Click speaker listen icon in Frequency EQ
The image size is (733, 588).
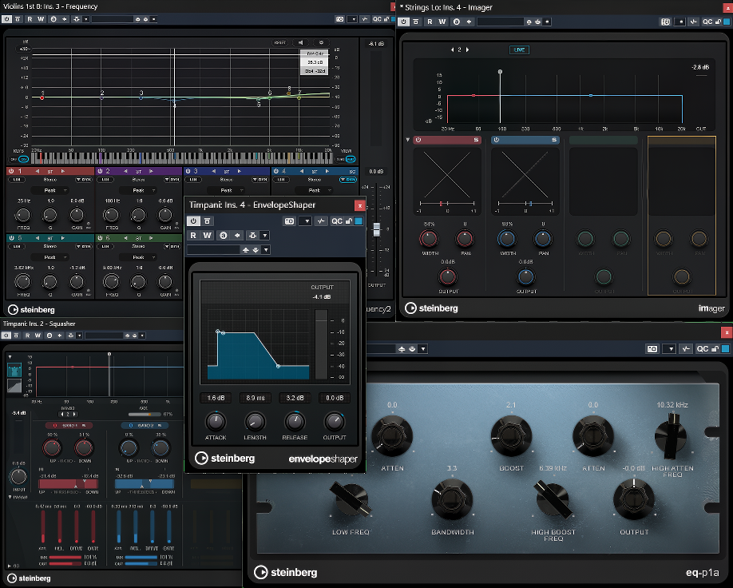point(300,42)
